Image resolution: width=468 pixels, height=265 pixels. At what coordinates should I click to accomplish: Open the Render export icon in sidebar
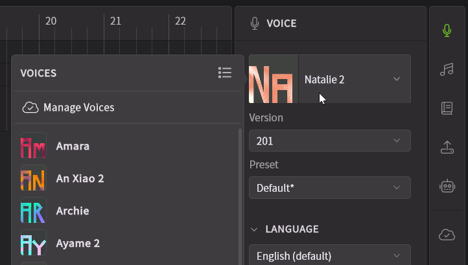click(447, 147)
